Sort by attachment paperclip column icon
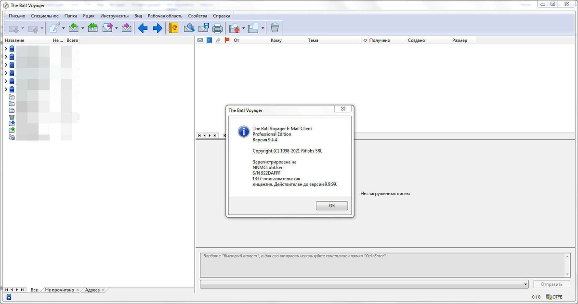578x304 pixels. 218,40
